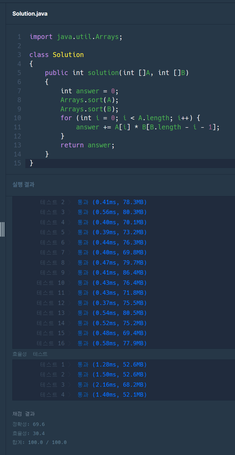The image size is (235, 455).
Task: Click line number 10 in the gutter
Action: pos(17,118)
